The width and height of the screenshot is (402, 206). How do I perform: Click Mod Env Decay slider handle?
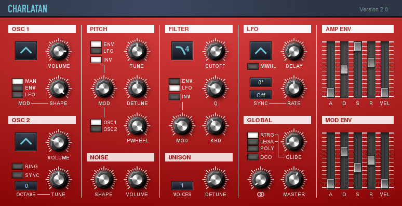344,151
